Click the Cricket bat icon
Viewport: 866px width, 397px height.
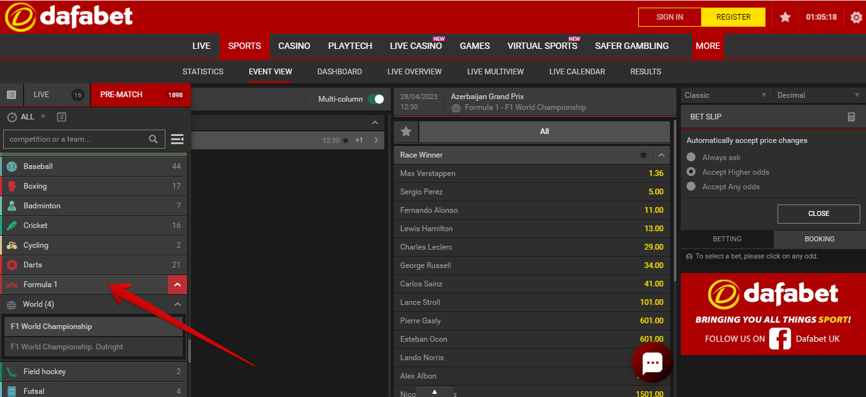12,225
